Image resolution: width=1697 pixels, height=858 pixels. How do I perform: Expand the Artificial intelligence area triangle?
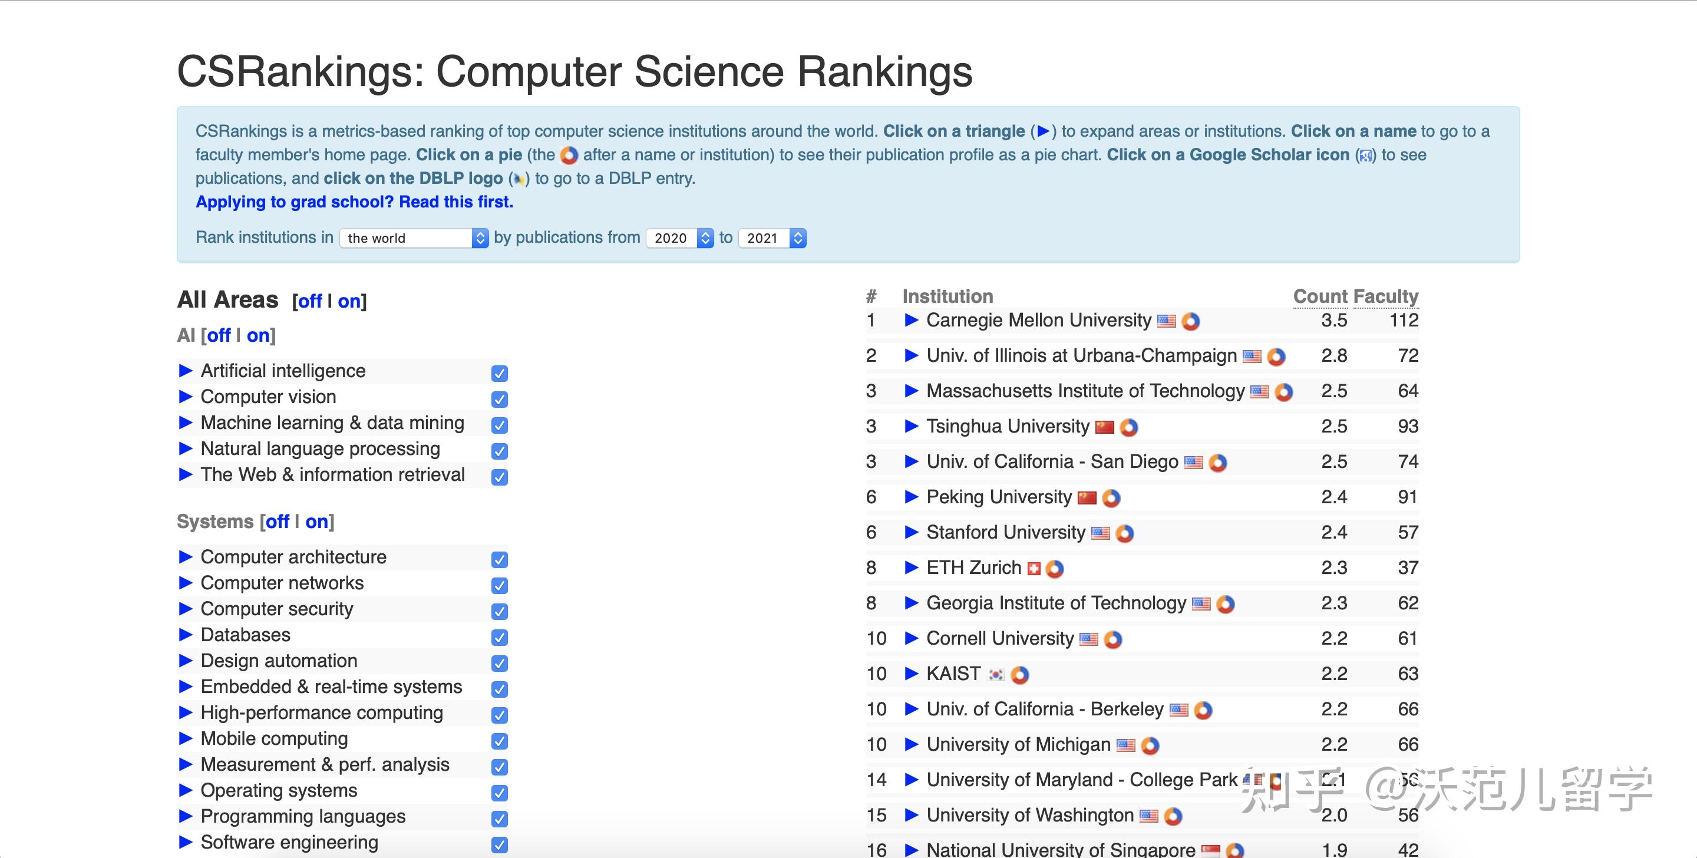[x=186, y=371]
